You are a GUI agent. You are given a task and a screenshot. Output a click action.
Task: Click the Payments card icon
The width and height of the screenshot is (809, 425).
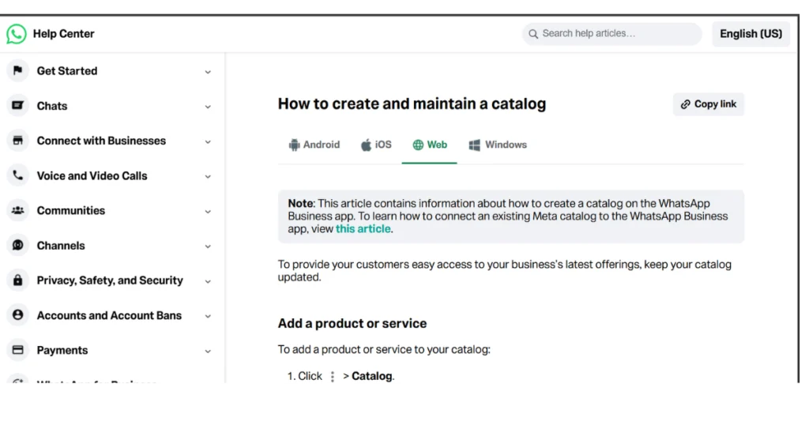[17, 350]
